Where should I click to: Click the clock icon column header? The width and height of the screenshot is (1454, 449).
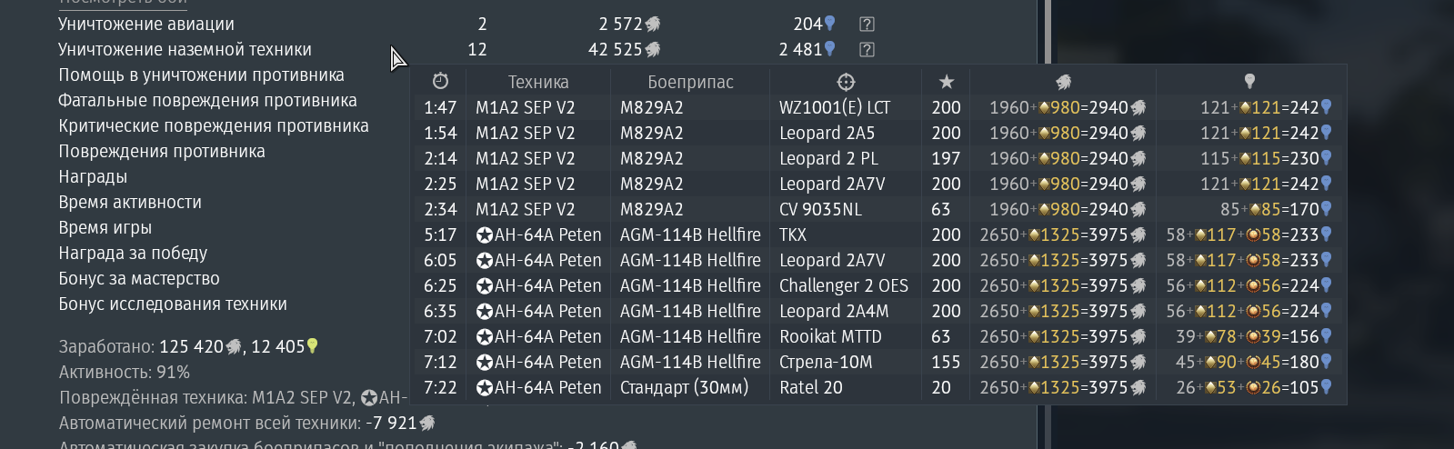(x=440, y=82)
